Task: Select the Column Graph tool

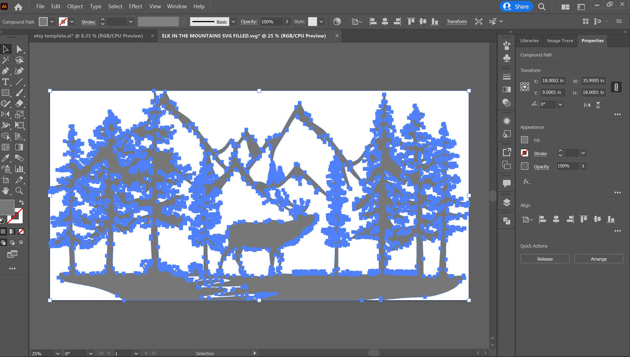Action: point(19,169)
